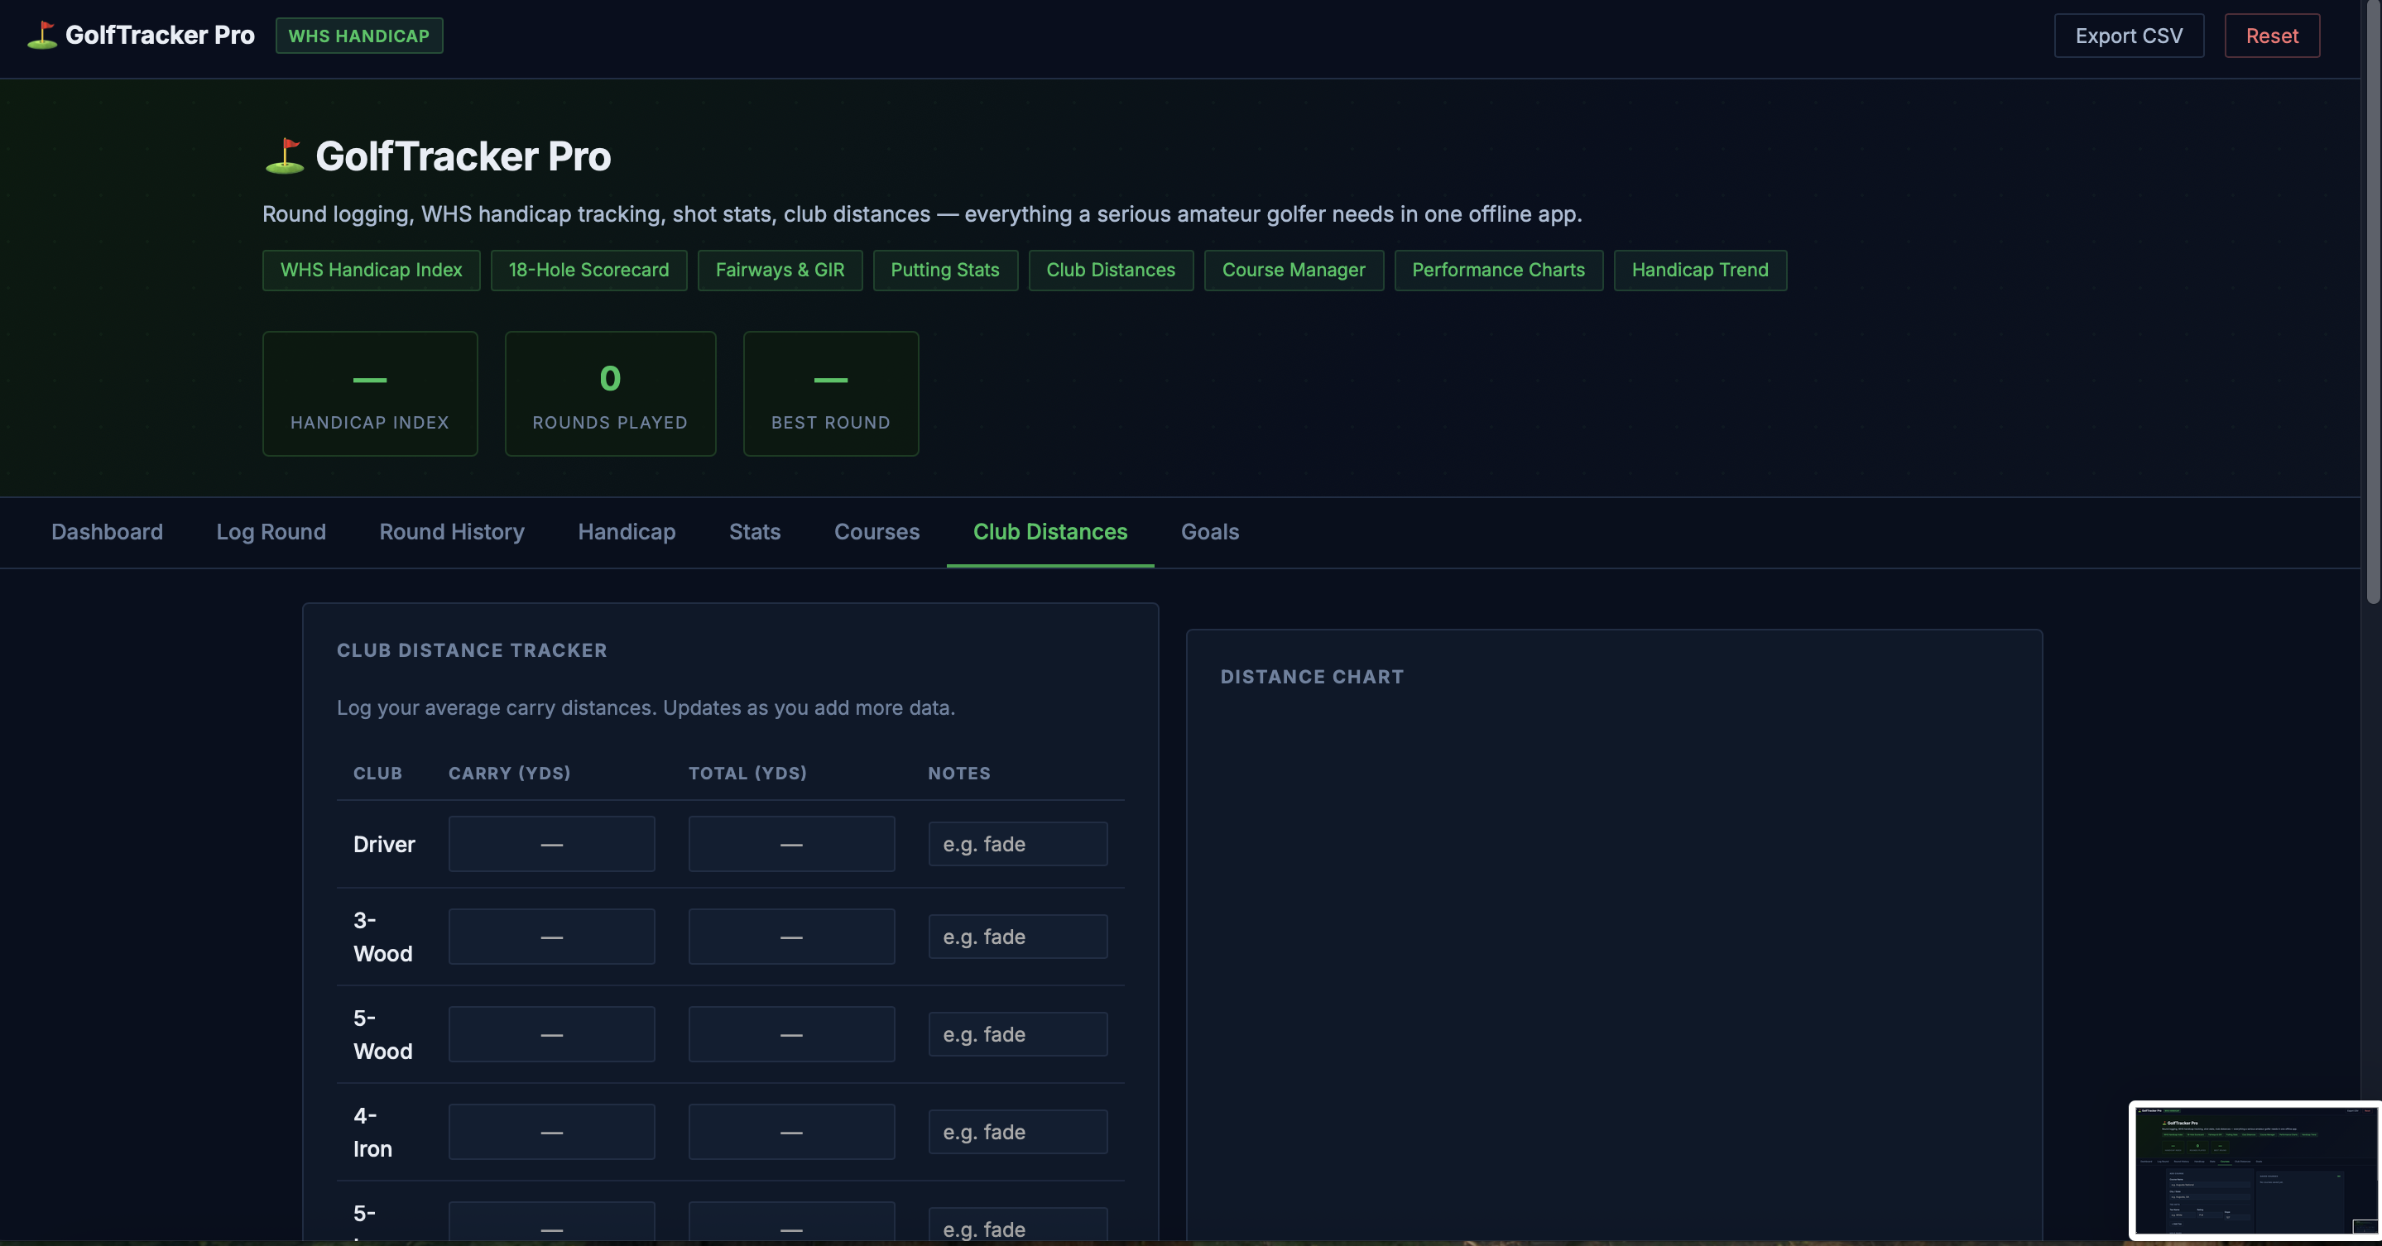Open the Goals tab
The width and height of the screenshot is (2382, 1246).
(x=1209, y=531)
